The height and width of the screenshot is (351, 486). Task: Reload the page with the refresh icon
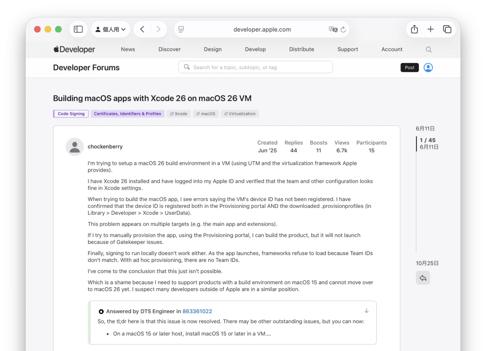tap(343, 29)
